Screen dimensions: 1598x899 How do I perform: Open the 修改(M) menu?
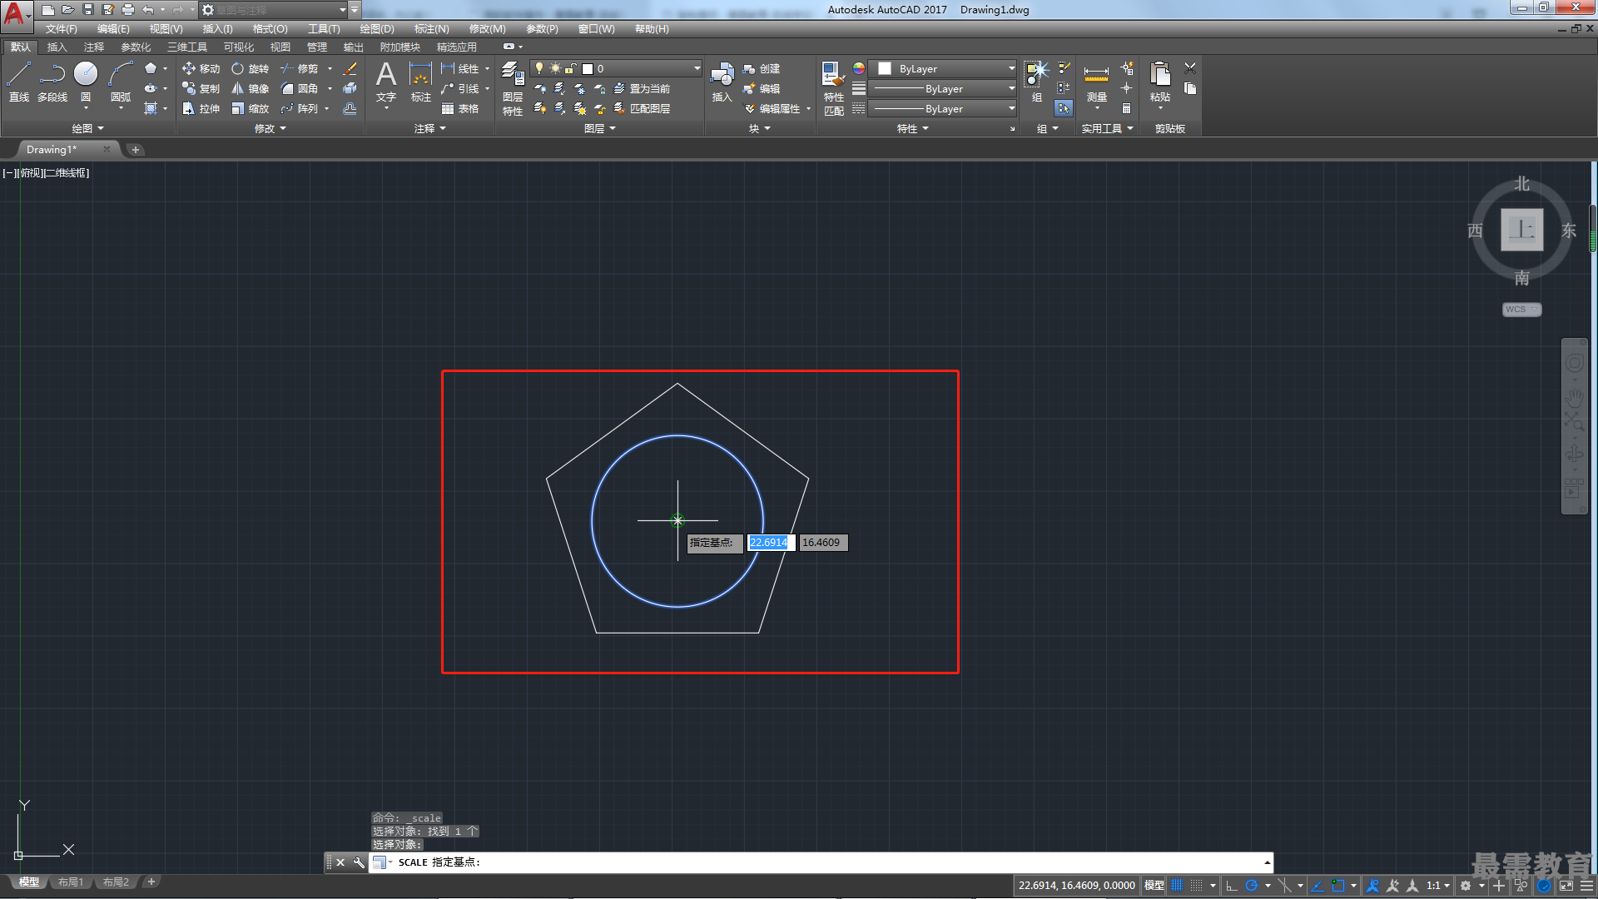(x=487, y=29)
